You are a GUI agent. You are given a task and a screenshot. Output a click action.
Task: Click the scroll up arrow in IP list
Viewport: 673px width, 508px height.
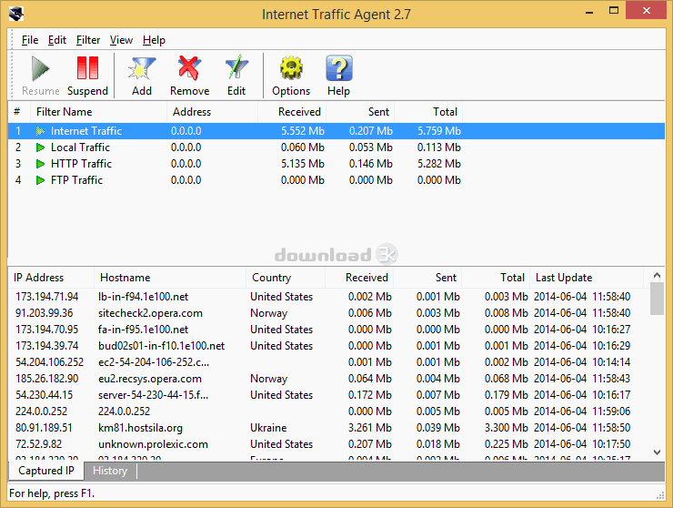point(657,275)
